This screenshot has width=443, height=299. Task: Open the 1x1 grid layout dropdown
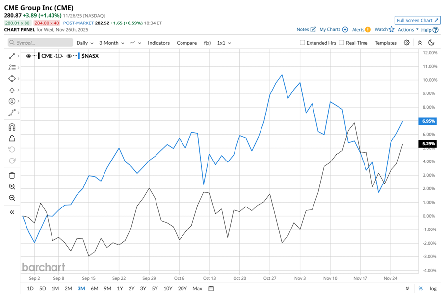pyautogui.click(x=224, y=43)
